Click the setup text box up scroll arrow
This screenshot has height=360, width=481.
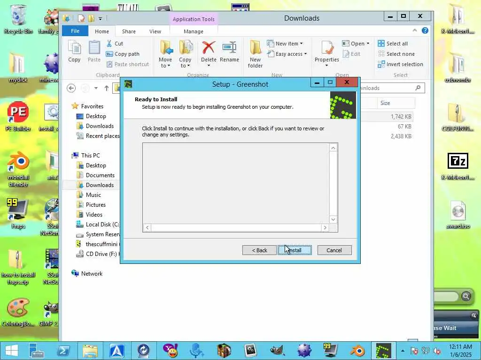pos(333,148)
